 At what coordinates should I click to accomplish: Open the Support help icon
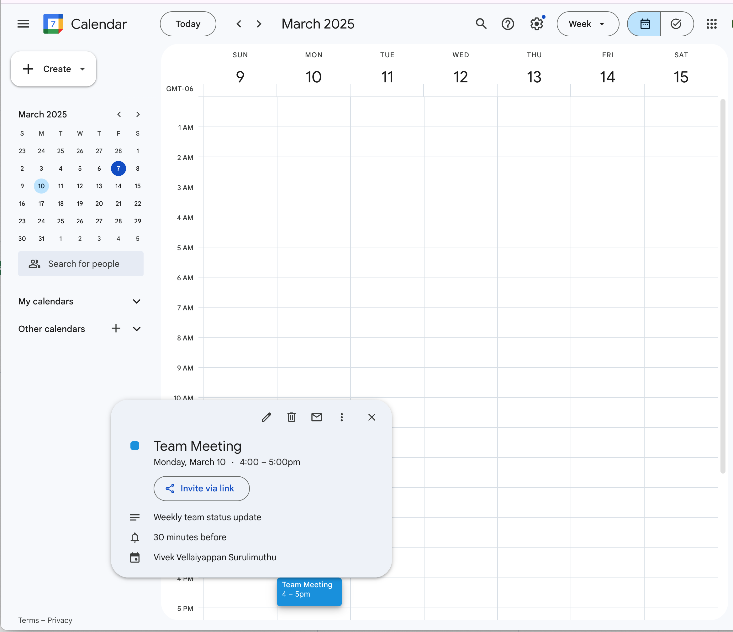click(x=508, y=24)
